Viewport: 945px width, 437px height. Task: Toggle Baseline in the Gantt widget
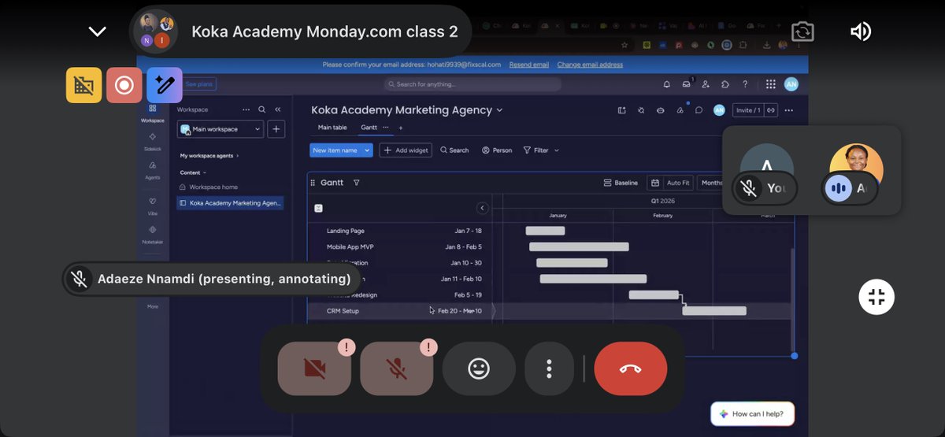(x=621, y=183)
